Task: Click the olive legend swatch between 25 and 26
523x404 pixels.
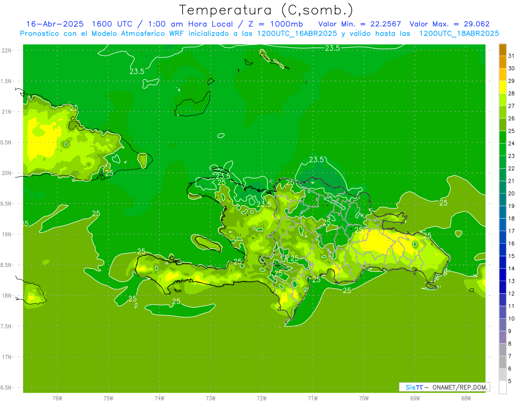Action: coord(503,125)
